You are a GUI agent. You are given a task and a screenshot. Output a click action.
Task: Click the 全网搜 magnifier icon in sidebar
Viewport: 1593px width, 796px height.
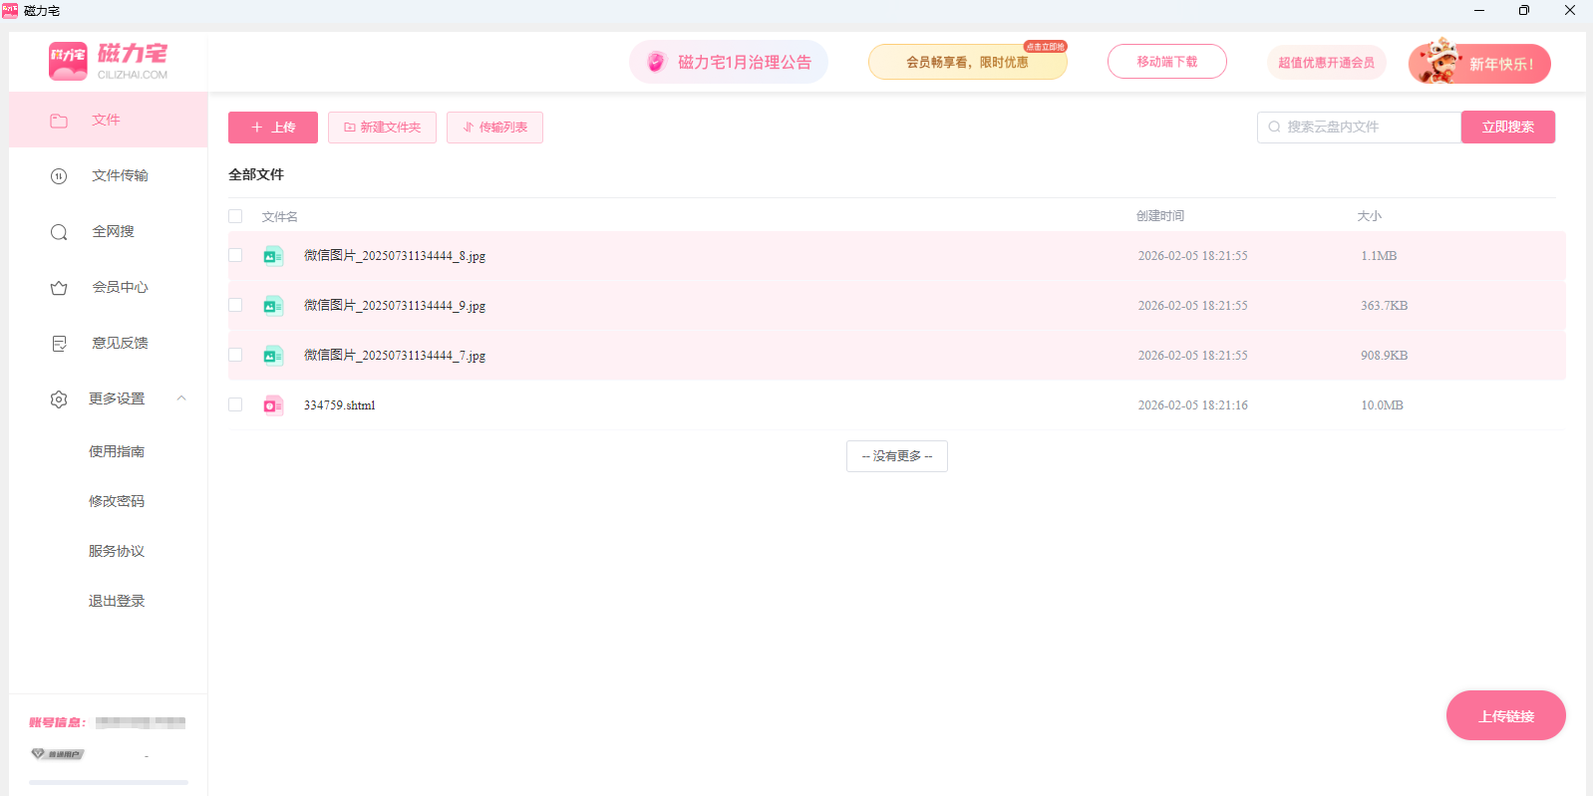click(x=59, y=232)
